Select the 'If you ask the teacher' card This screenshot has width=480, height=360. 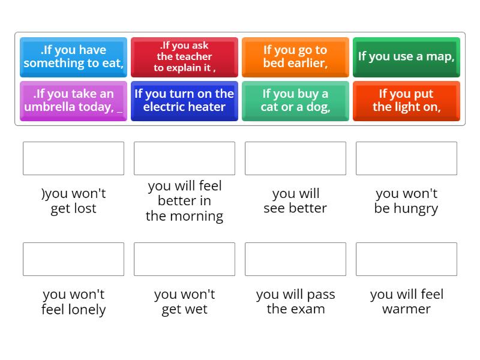coord(184,57)
